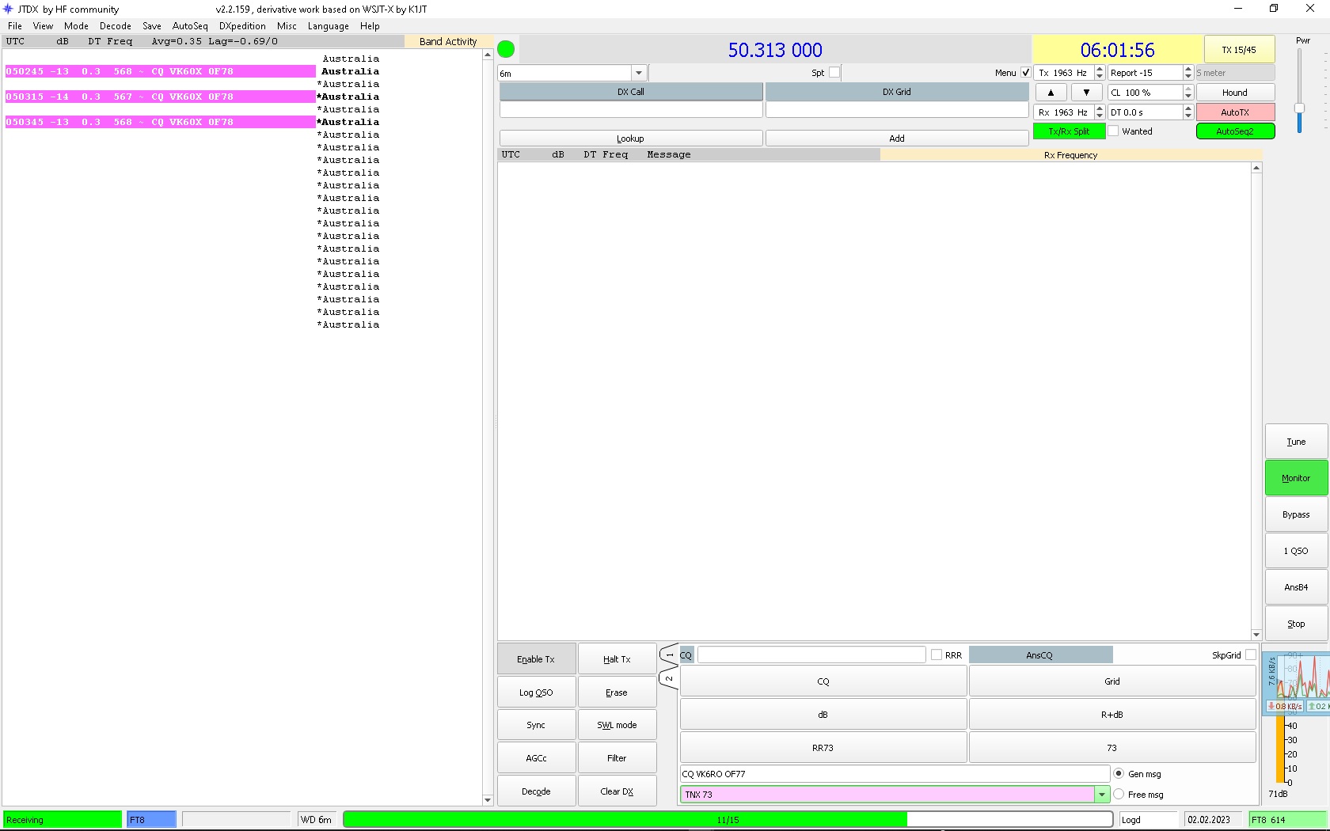Toggle the Wanted checkbox

(x=1114, y=131)
